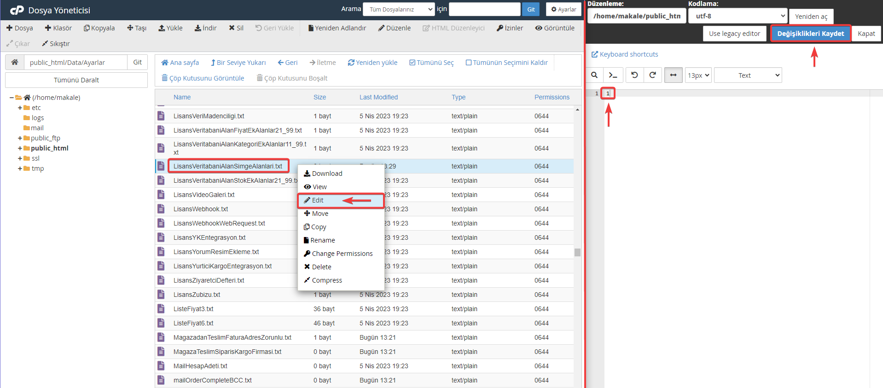Create new folder with Klasör
This screenshot has height=388, width=883.
(x=58, y=28)
